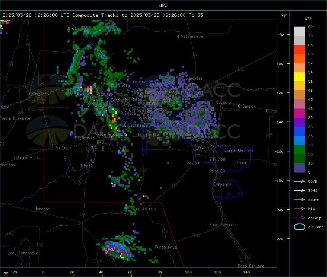Click the yellow 51 dBZ color swatch

(299, 77)
